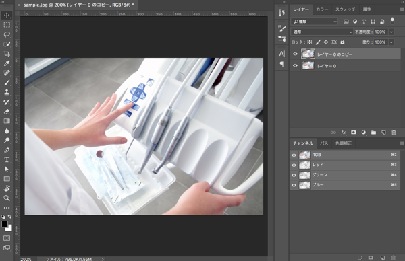Click the foreground black color swatch
This screenshot has width=405, height=261.
[4, 224]
